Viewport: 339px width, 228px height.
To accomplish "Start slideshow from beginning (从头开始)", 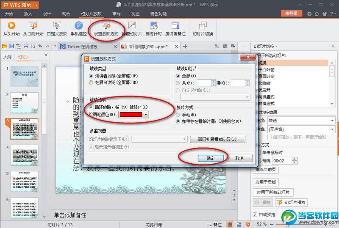I will (11, 28).
